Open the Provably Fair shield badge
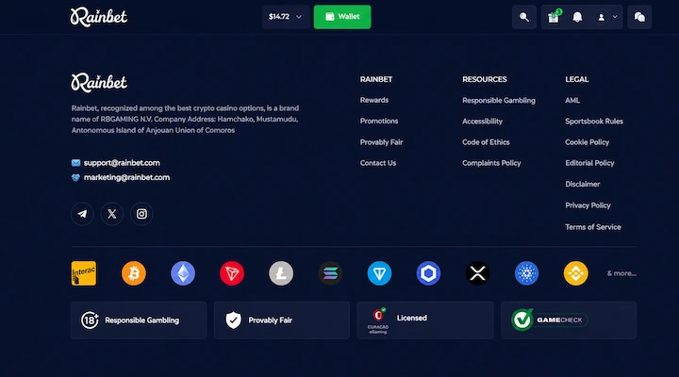 click(281, 320)
